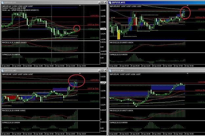Click the RES level label in H1 chart
205x136 pixels.
[94, 16]
